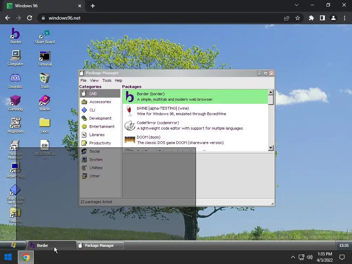
Task: Open the volume control in tray
Action: [x=310, y=257]
